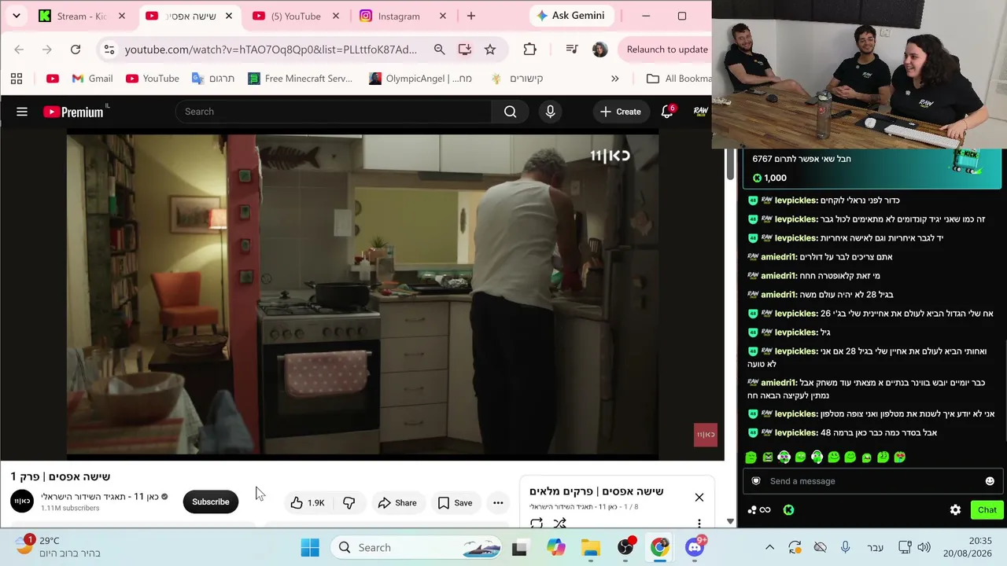1007x566 pixels.
Task: Open YouTube notifications bell
Action: [667, 112]
